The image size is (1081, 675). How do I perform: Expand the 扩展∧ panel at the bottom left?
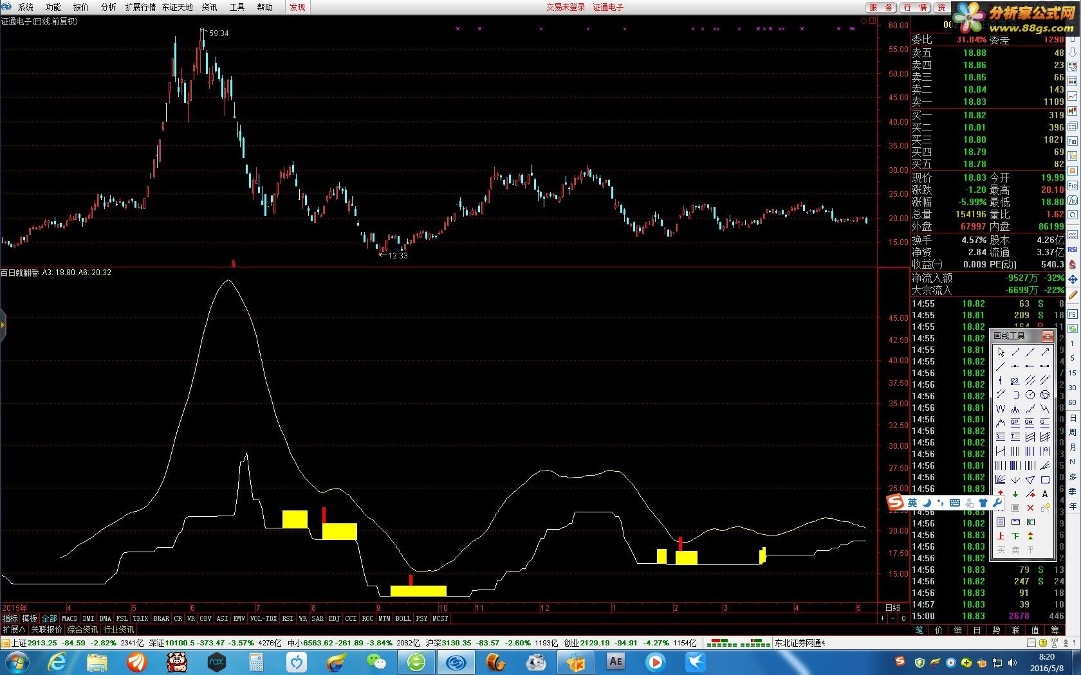[14, 629]
